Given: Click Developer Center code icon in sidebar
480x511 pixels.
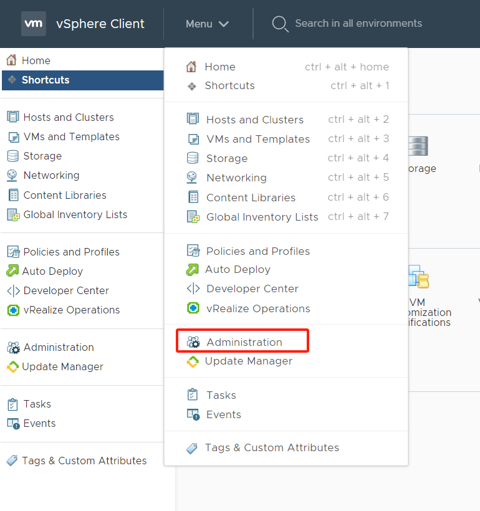Looking at the screenshot, I should tap(13, 290).
